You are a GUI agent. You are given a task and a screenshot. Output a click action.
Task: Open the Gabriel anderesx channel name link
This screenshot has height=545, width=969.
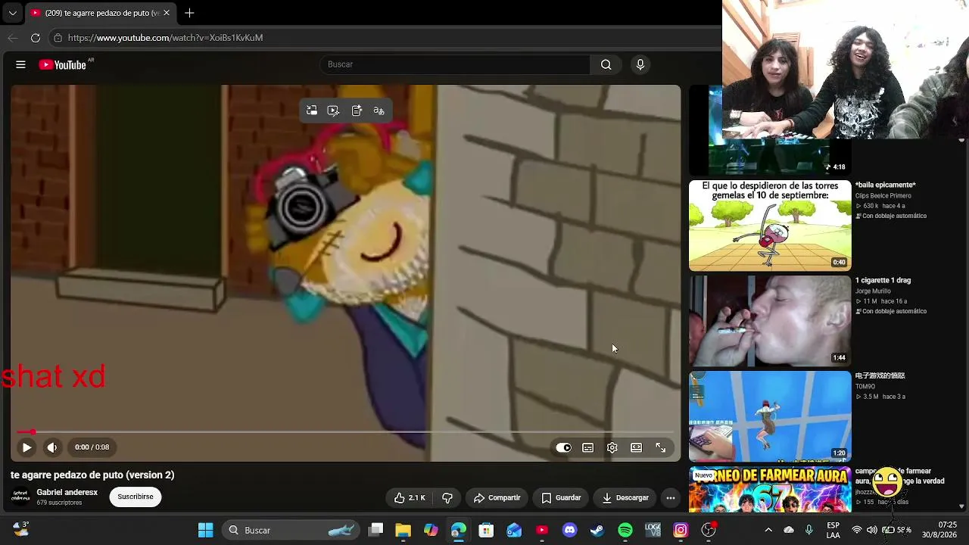(x=67, y=492)
